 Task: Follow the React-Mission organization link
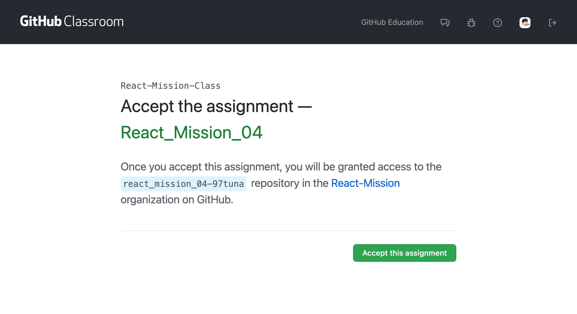(x=365, y=183)
